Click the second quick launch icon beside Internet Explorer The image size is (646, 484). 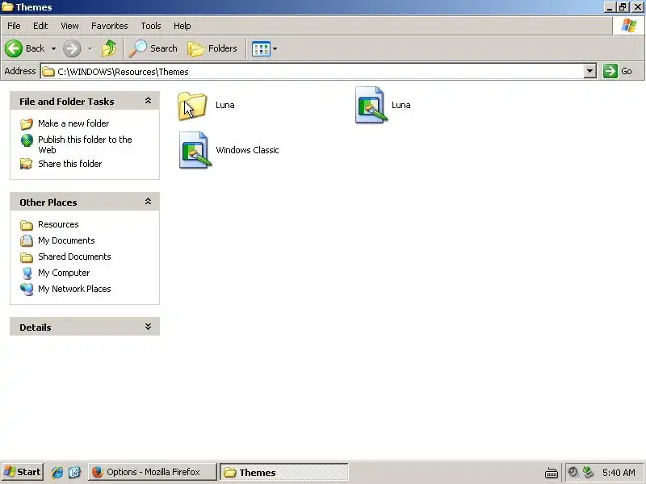coord(75,472)
